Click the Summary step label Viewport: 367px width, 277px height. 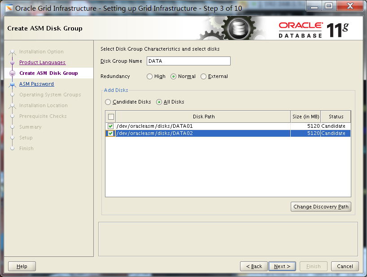tap(30, 127)
